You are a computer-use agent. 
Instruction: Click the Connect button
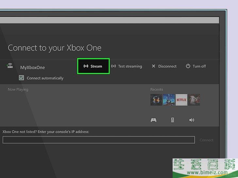206,140
